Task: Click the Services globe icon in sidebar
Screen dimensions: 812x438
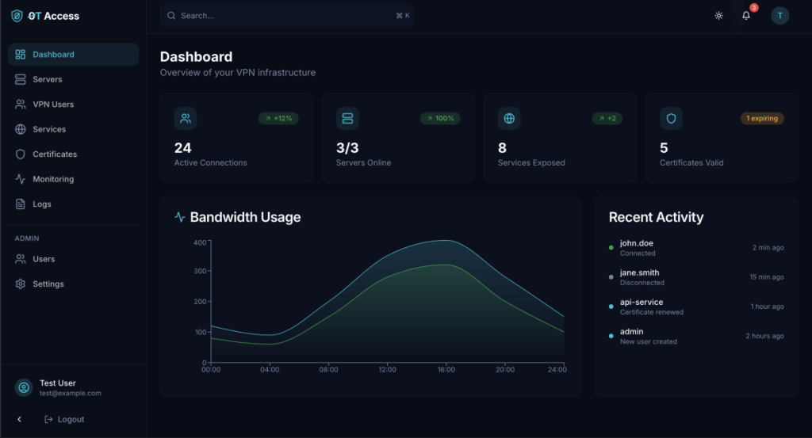Action: (21, 129)
